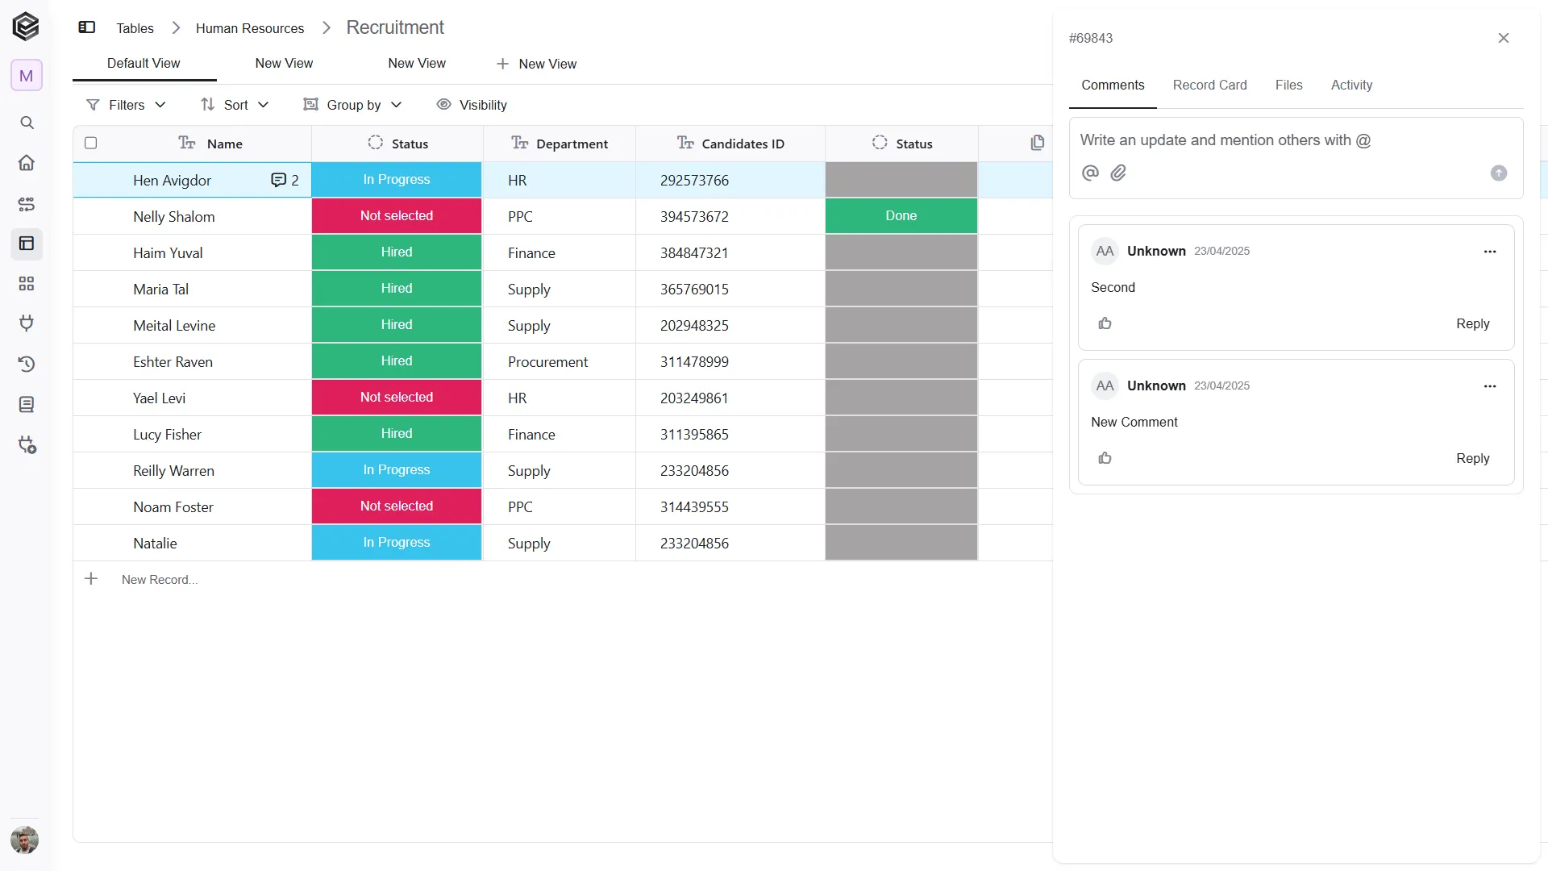Open the document list icon in sidebar
This screenshot has width=1548, height=871.
27,404
